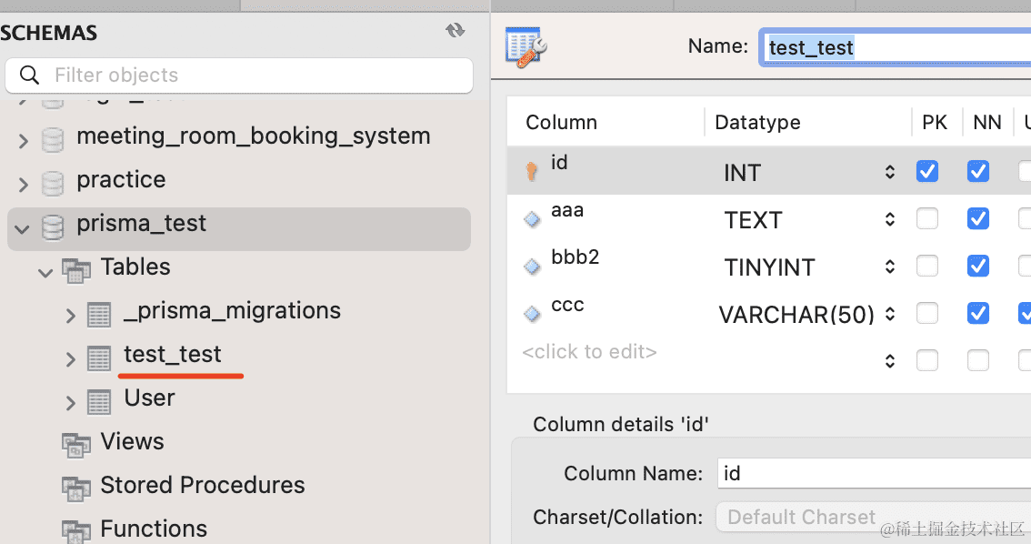Click the primary key icon for id column
The image size is (1031, 544).
coord(532,172)
